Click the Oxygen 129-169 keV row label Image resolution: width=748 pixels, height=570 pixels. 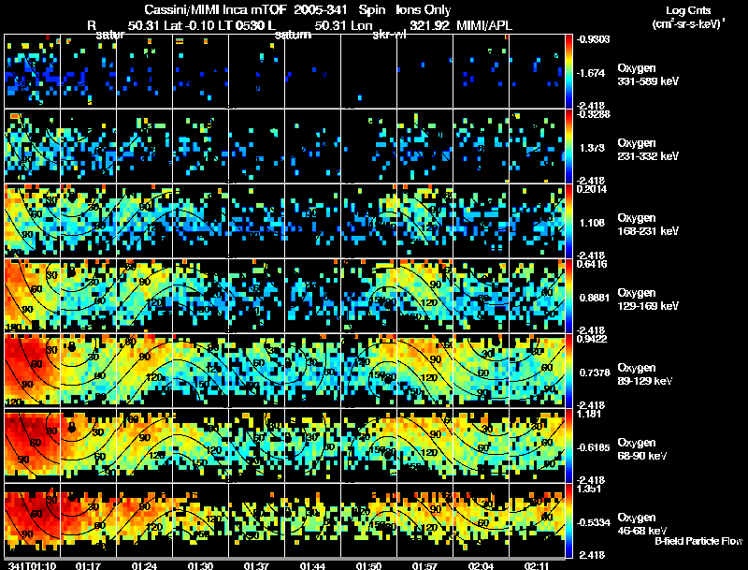[x=648, y=300]
